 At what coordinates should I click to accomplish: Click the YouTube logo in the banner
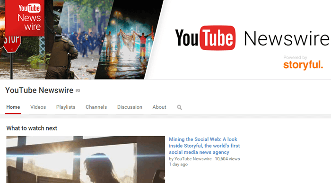pos(205,38)
